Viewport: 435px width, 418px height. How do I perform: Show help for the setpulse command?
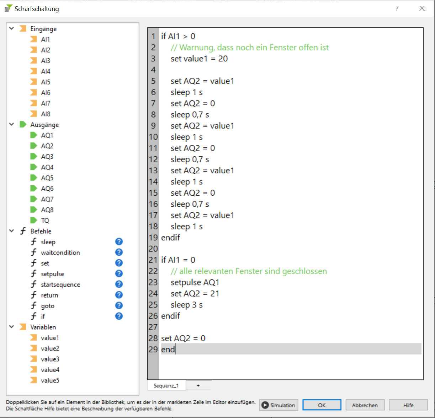pos(119,273)
